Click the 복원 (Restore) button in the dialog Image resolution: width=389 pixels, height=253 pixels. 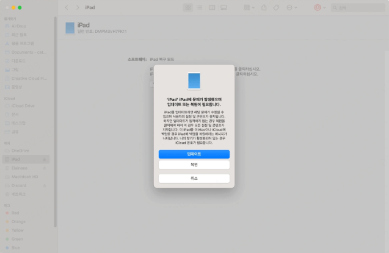(x=194, y=165)
